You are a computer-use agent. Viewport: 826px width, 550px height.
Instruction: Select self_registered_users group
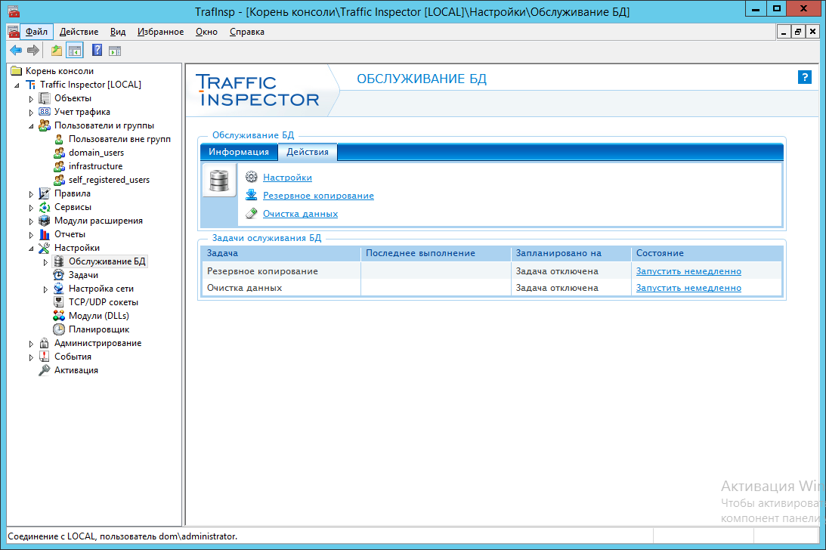tap(109, 180)
